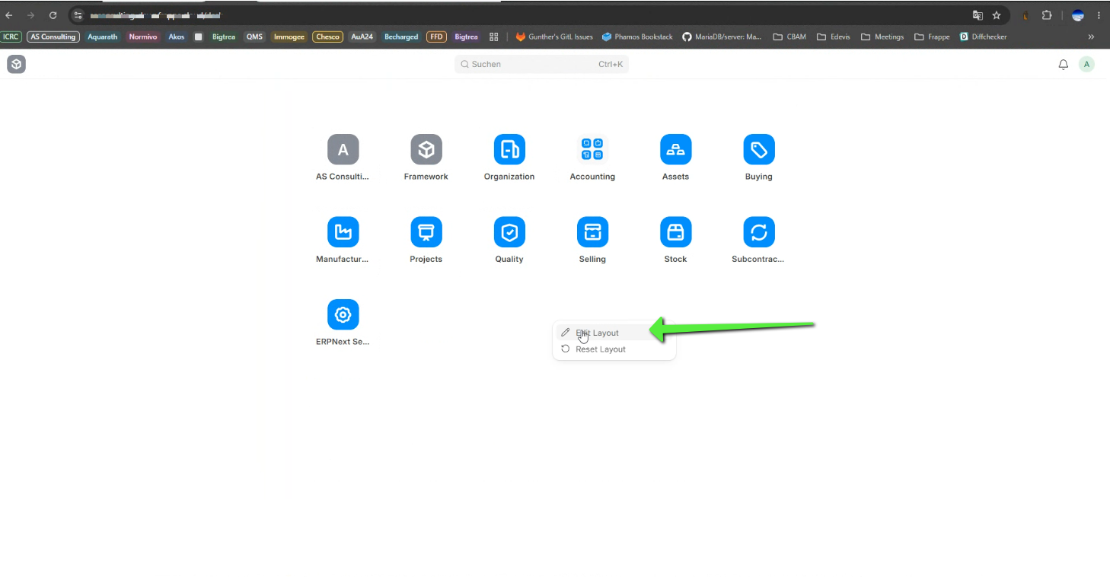Choose Edit Layout from the context menu
Screen dimensions: 1110x577
point(614,333)
